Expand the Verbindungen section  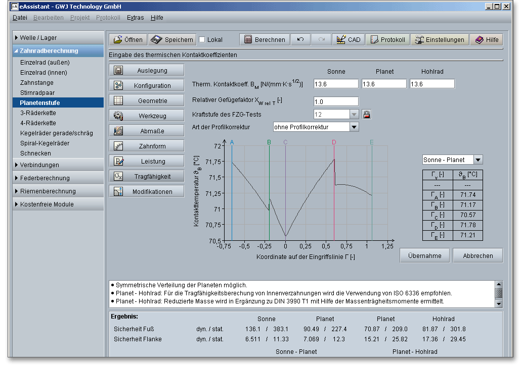pyautogui.click(x=39, y=165)
